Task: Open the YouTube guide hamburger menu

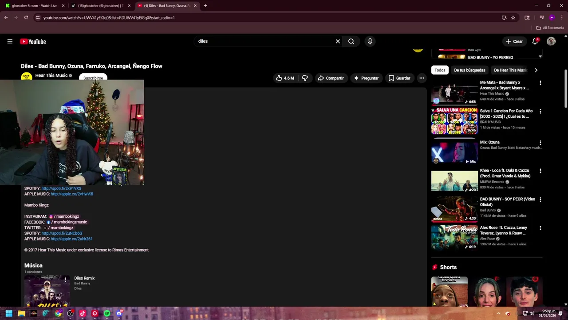Action: pos(10,41)
